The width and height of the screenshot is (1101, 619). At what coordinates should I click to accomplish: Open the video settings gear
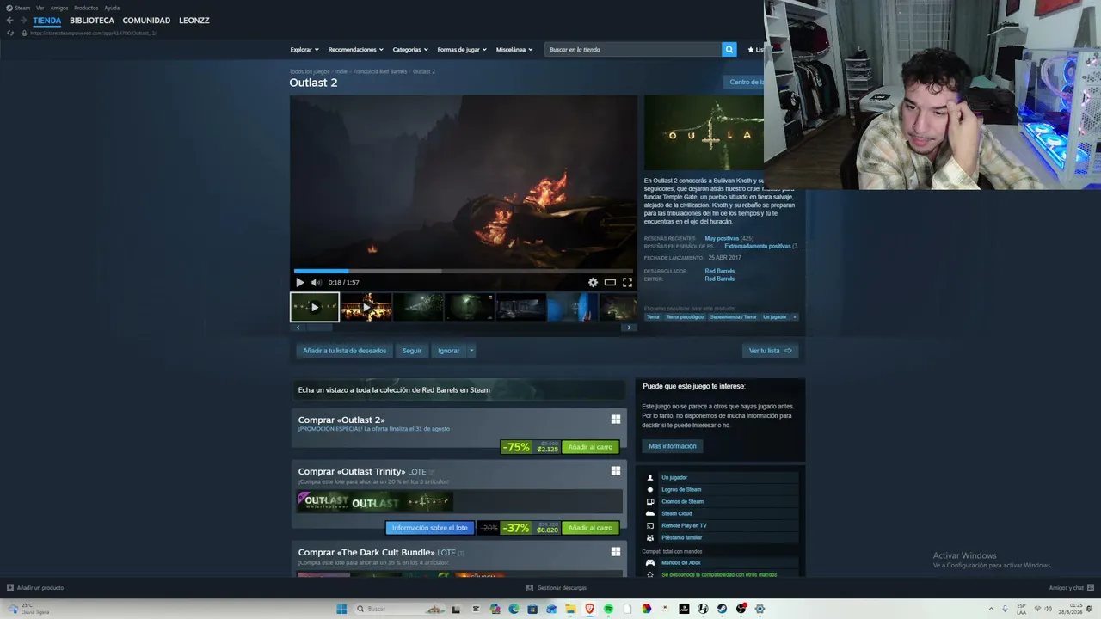(593, 282)
